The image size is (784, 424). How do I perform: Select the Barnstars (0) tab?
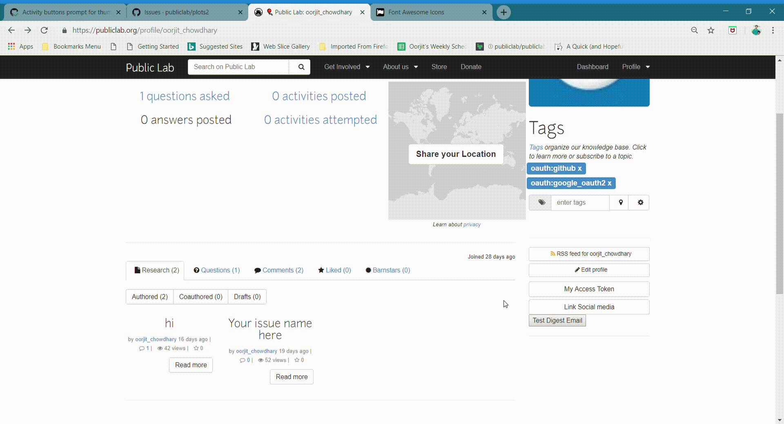point(388,270)
